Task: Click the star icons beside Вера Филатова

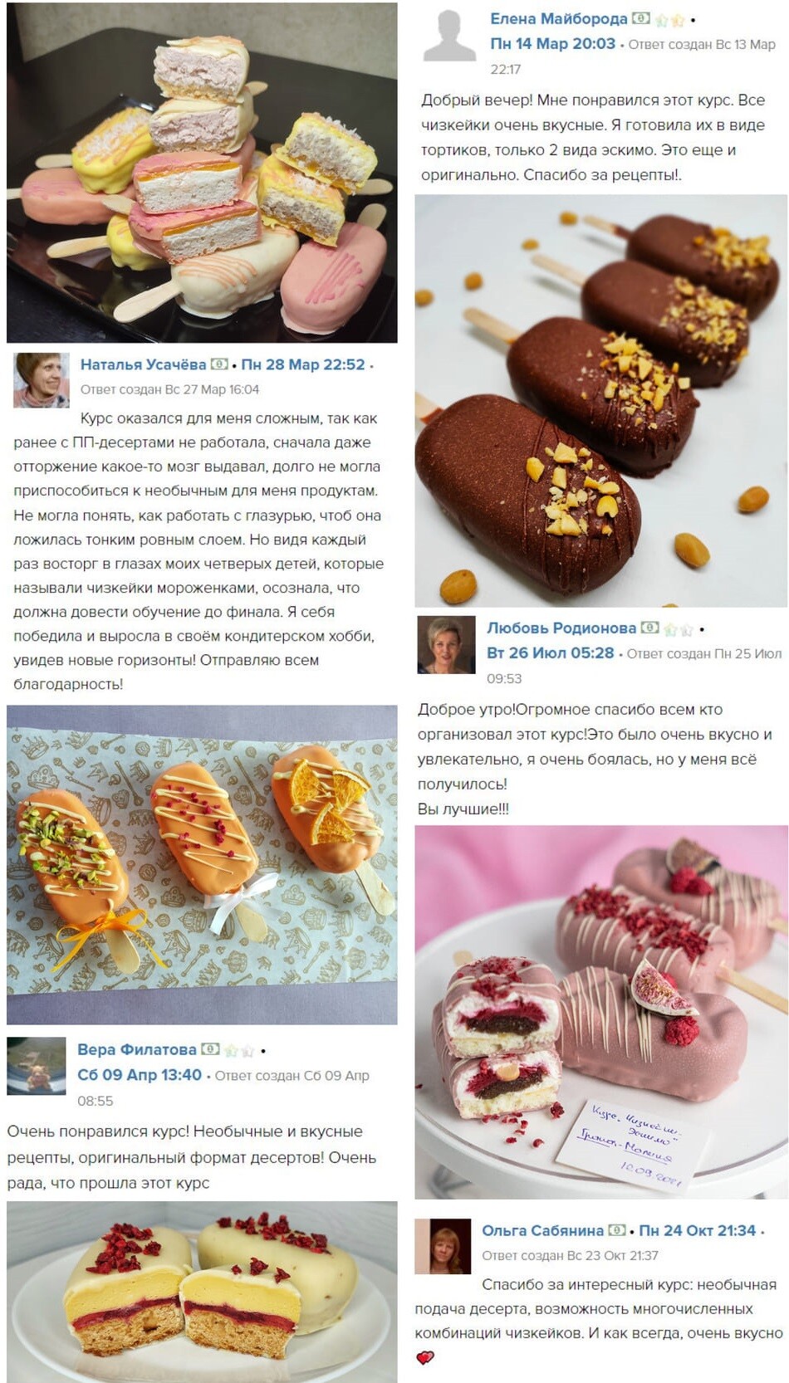Action: pos(239,1050)
